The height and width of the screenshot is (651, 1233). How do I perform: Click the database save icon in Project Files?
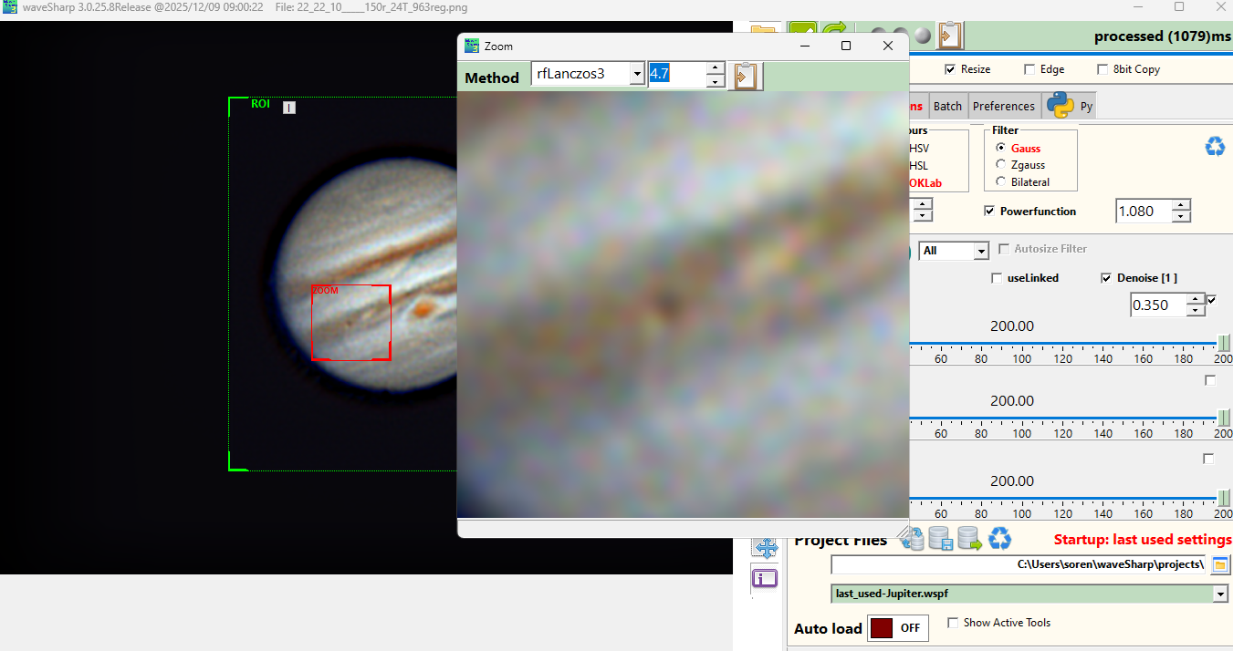coord(941,540)
